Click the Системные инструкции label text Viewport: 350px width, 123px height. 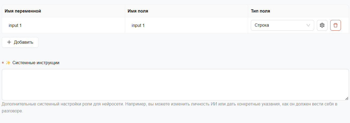pyautogui.click(x=36, y=63)
